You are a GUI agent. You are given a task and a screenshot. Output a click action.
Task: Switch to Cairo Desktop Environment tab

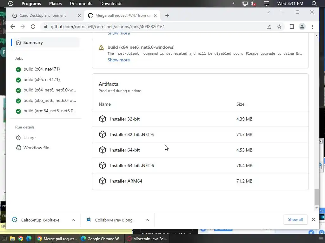click(x=43, y=16)
